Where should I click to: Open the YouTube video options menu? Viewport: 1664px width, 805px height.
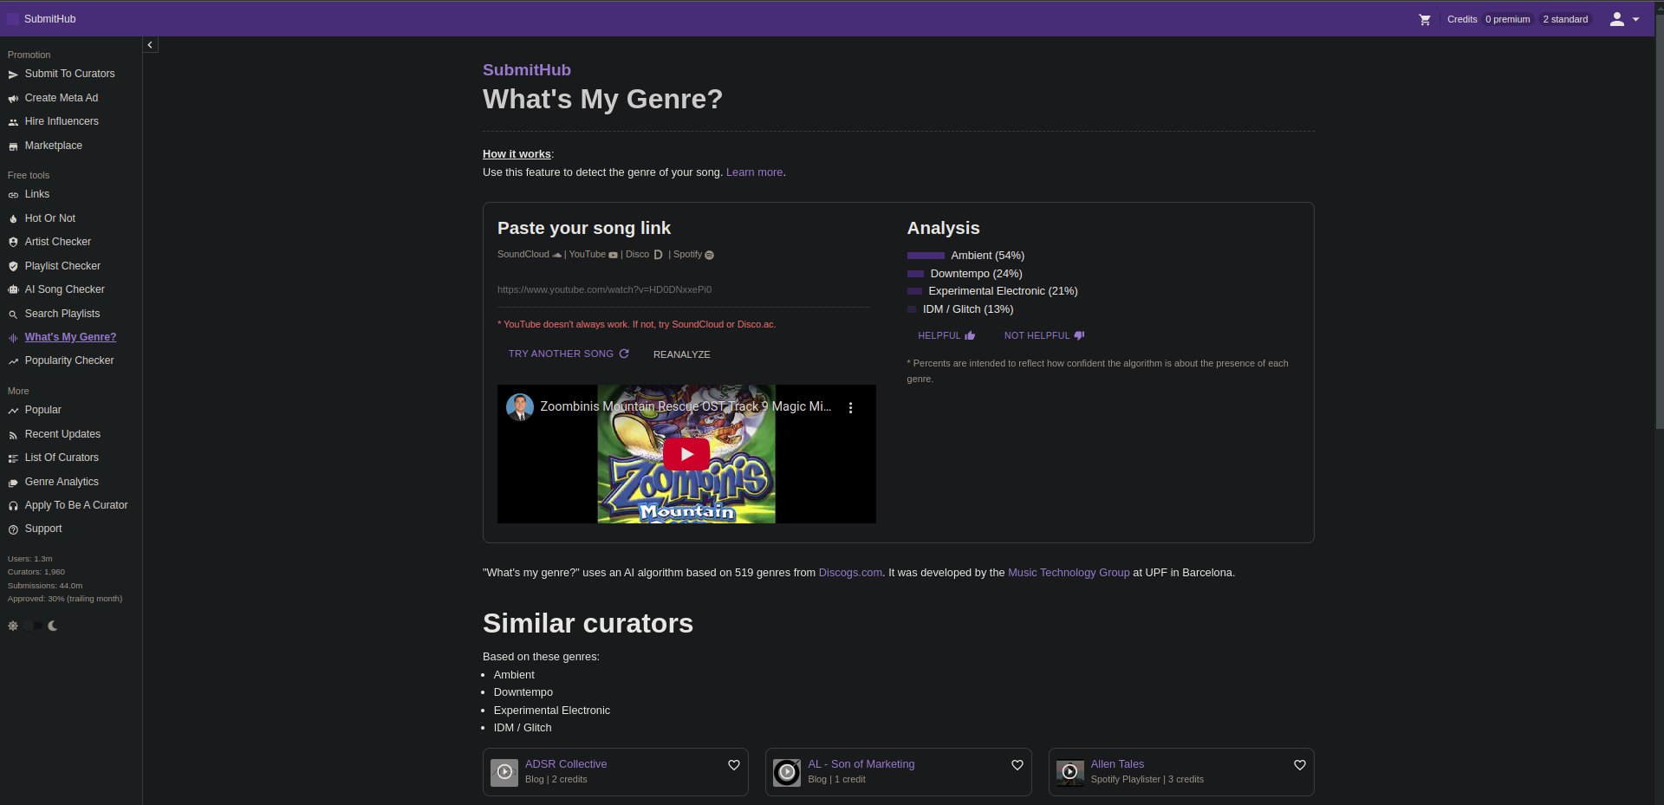pyautogui.click(x=850, y=407)
